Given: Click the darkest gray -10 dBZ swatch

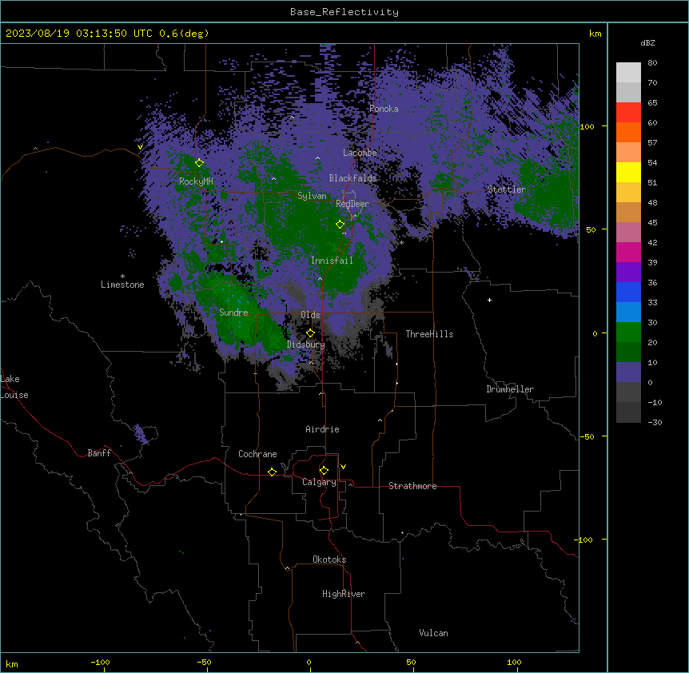Looking at the screenshot, I should pos(628,412).
